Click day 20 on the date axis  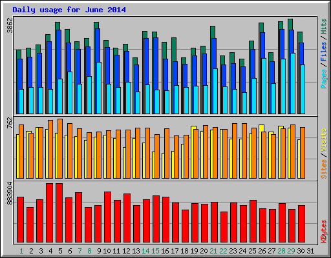pyautogui.click(x=204, y=251)
